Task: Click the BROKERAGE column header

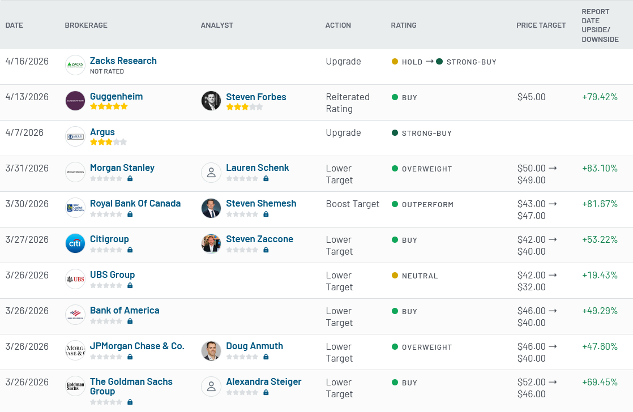Action: [86, 25]
